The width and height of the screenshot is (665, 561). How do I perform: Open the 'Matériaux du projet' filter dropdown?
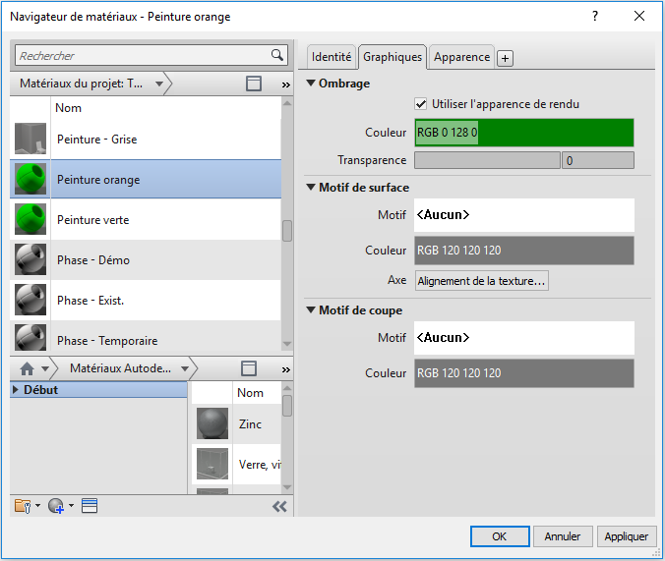click(x=159, y=84)
